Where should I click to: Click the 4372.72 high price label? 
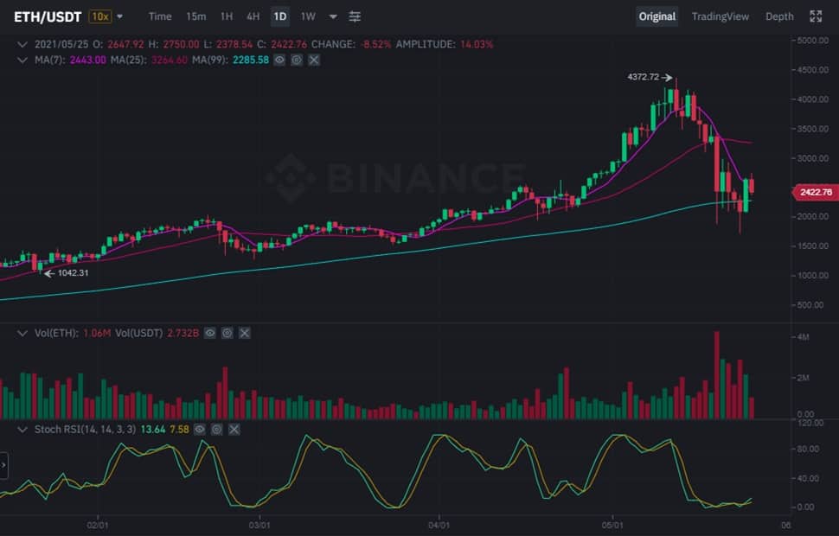pyautogui.click(x=644, y=77)
